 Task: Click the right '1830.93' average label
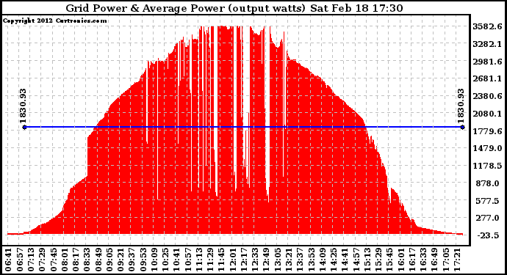click(x=461, y=106)
